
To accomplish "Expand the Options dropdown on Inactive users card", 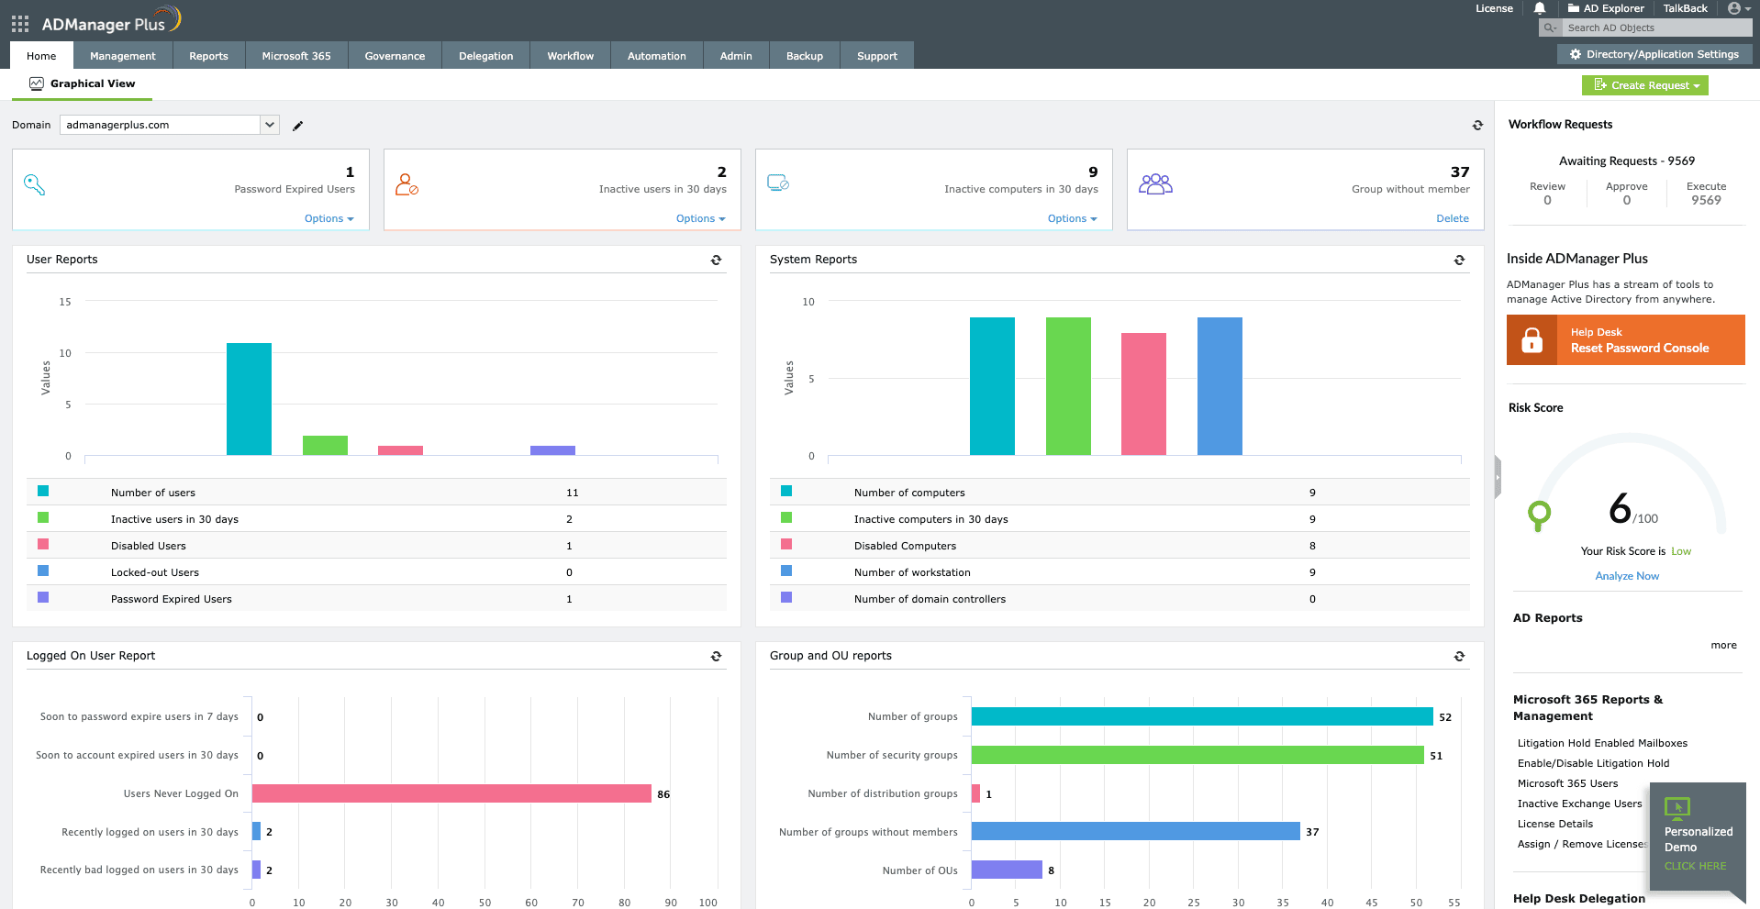I will tap(700, 218).
